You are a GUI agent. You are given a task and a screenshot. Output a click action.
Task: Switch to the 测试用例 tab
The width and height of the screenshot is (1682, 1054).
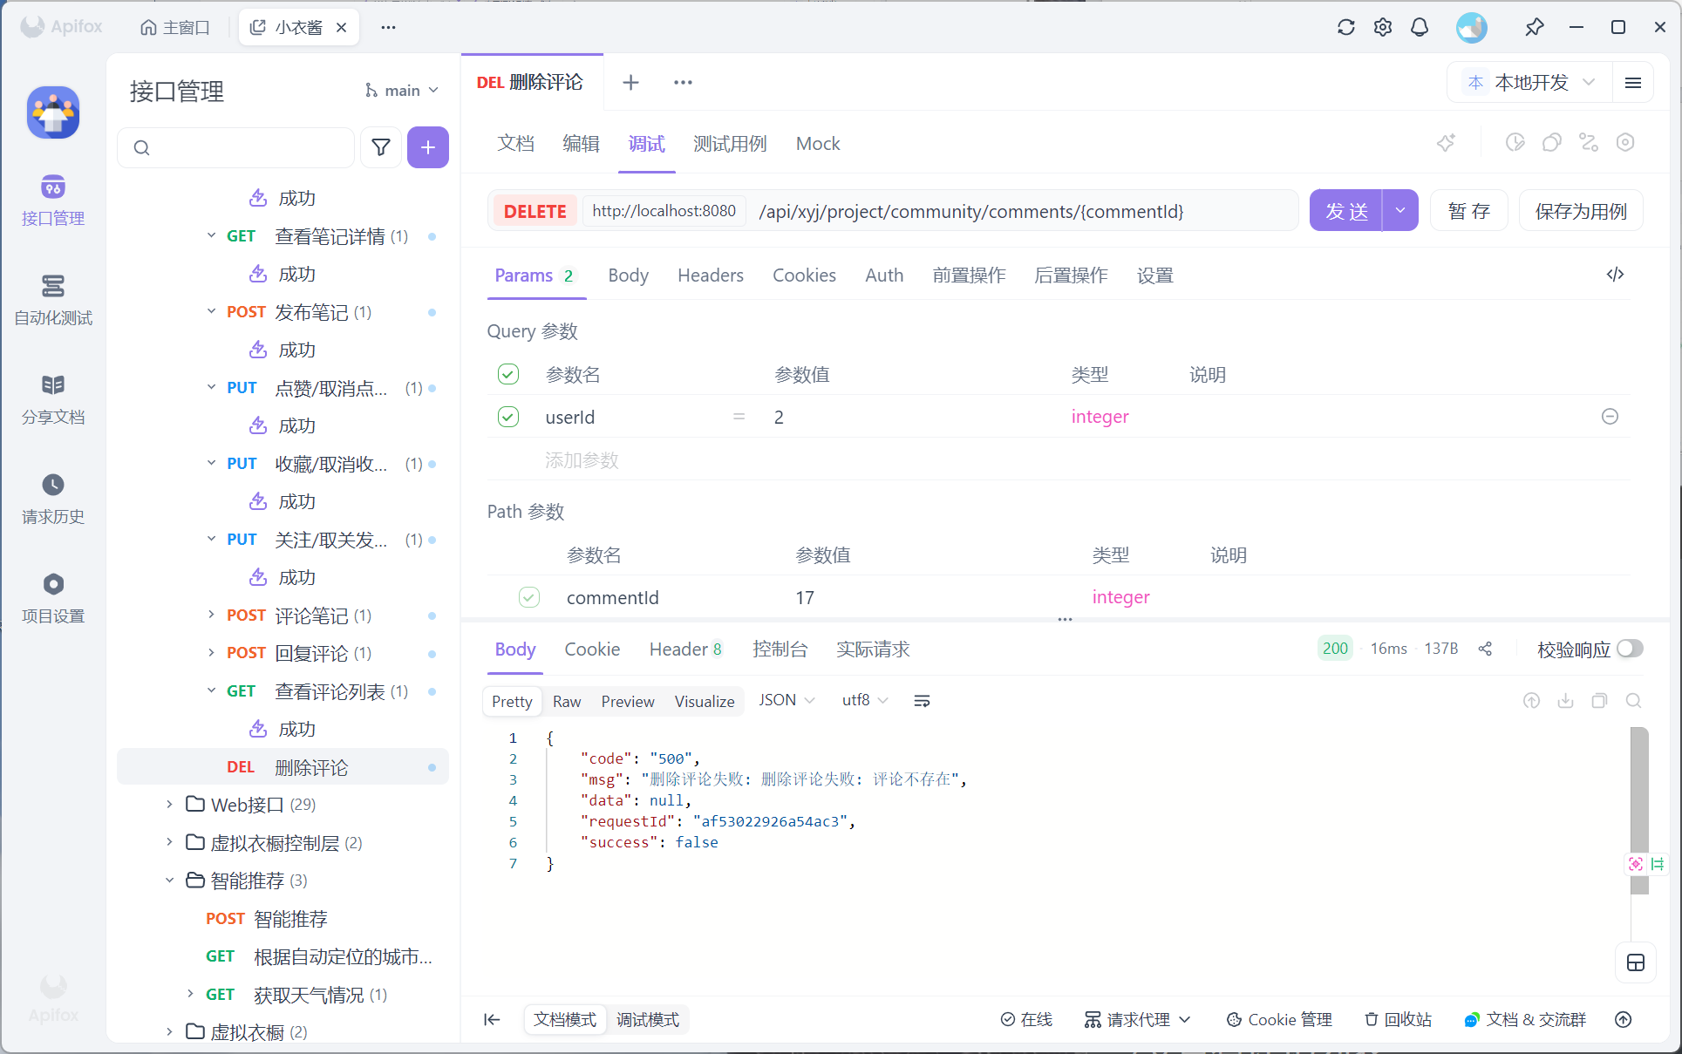coord(730,144)
